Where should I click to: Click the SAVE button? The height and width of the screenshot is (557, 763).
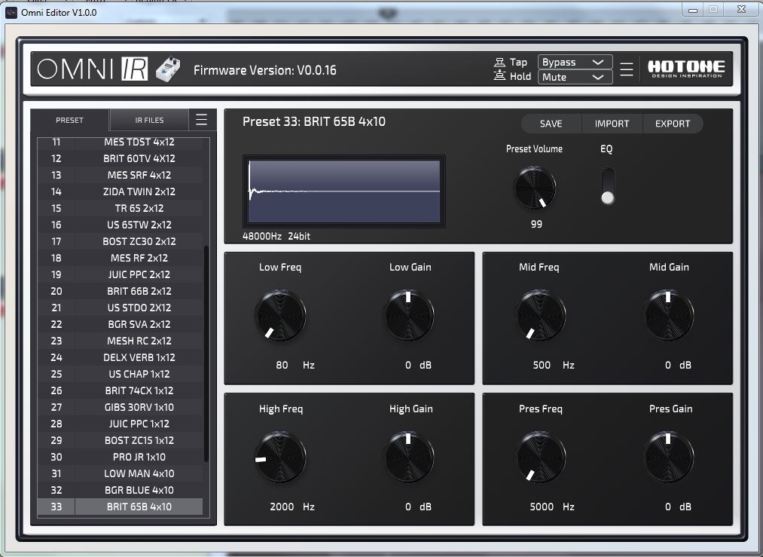coord(551,124)
